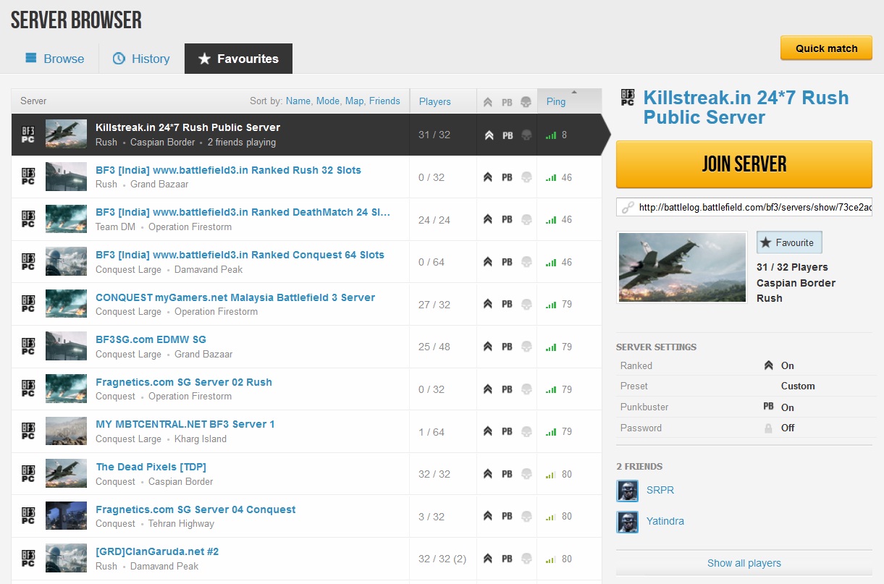
Task: Click the Preset Custom setting value
Action: [798, 386]
